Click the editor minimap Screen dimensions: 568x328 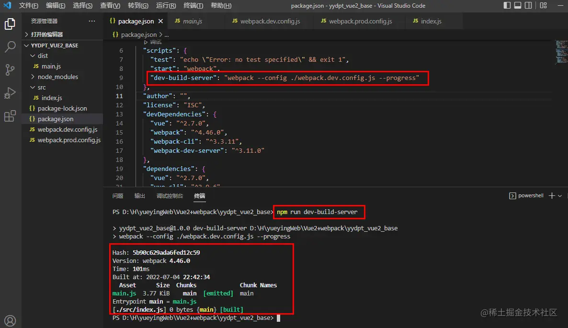pos(561,52)
